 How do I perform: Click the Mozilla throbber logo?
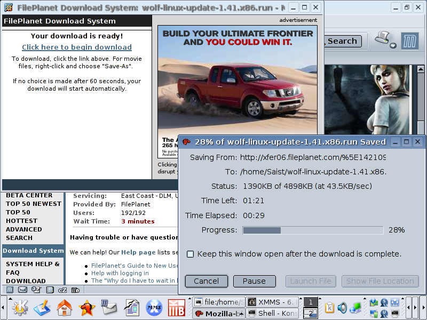coord(409,41)
